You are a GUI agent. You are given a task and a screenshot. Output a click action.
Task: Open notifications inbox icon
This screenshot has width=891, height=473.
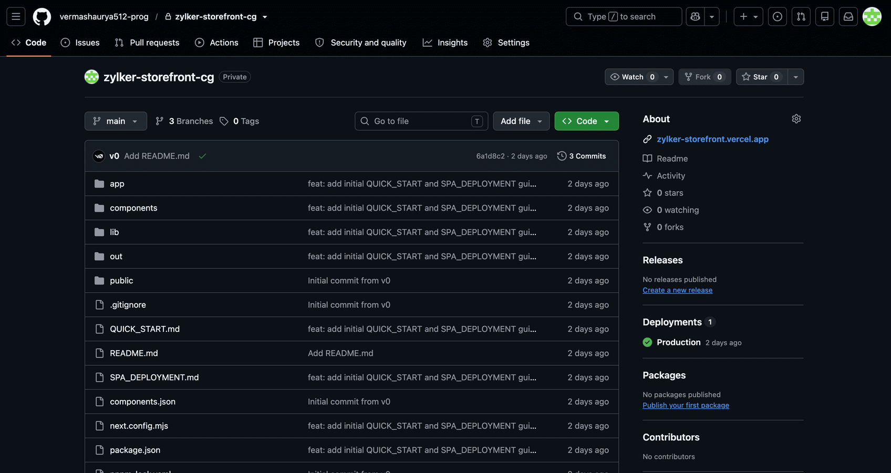pyautogui.click(x=848, y=17)
